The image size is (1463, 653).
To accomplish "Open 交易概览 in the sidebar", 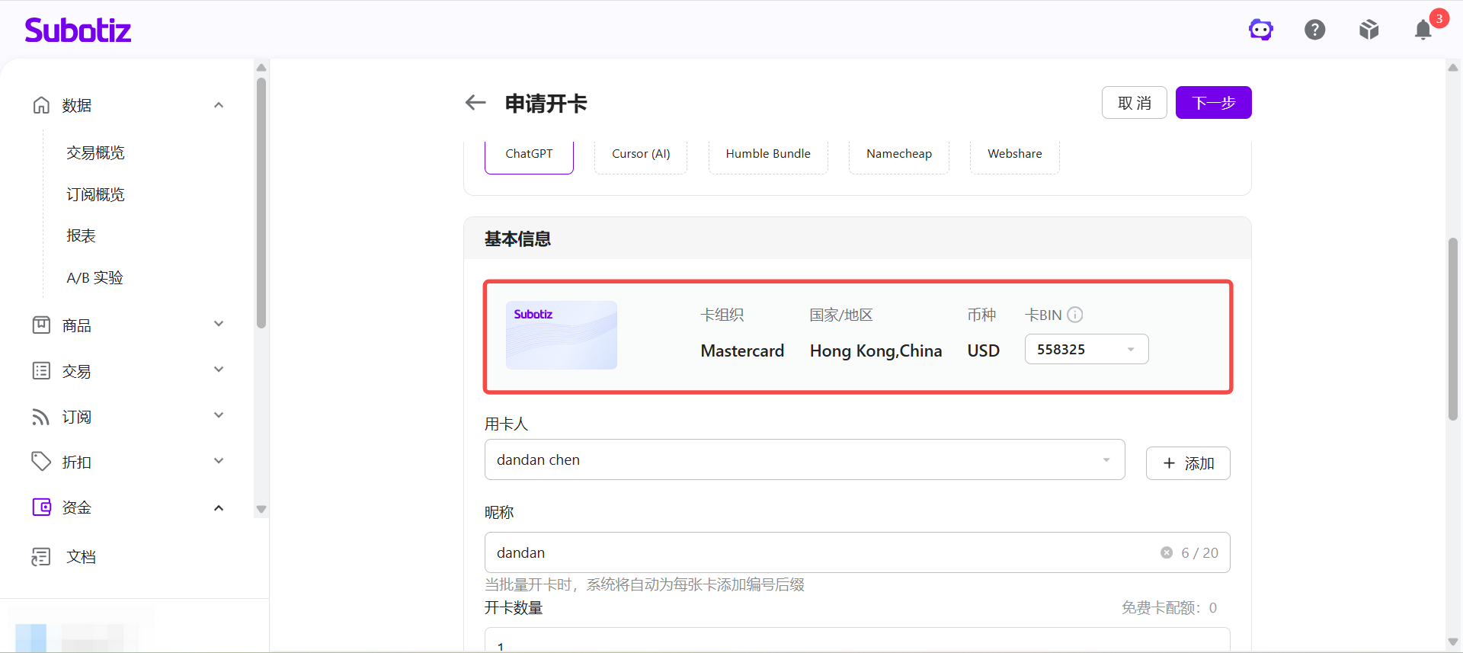I will [95, 152].
